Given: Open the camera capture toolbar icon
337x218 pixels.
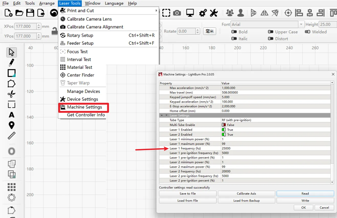Looking at the screenshot, I should (x=177, y=13).
